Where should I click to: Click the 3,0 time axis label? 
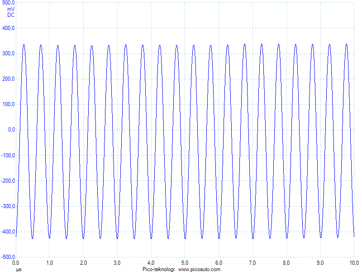117,263
